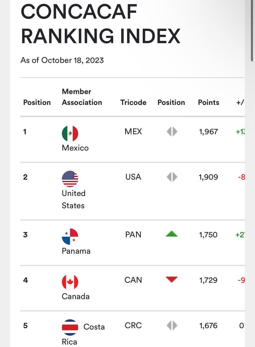Click Panama's points value of 1,750
255x347 pixels.
[x=208, y=235]
